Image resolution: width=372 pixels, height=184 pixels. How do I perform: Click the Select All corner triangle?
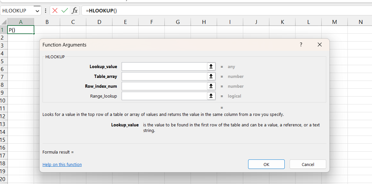4,22
